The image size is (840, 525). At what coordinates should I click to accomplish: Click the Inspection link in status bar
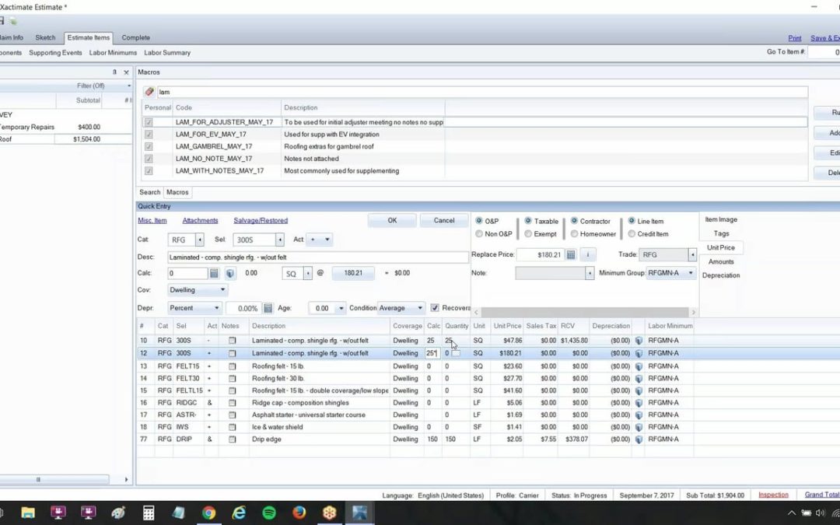click(x=773, y=495)
